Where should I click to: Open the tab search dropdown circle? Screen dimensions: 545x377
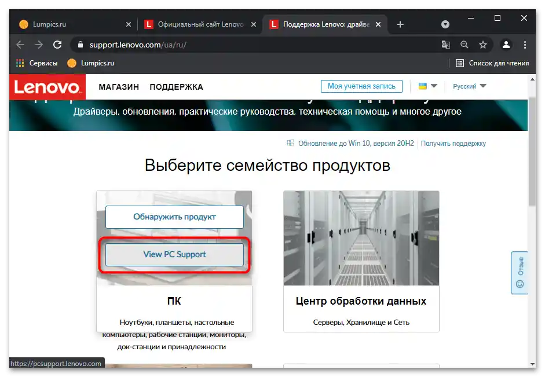click(445, 24)
